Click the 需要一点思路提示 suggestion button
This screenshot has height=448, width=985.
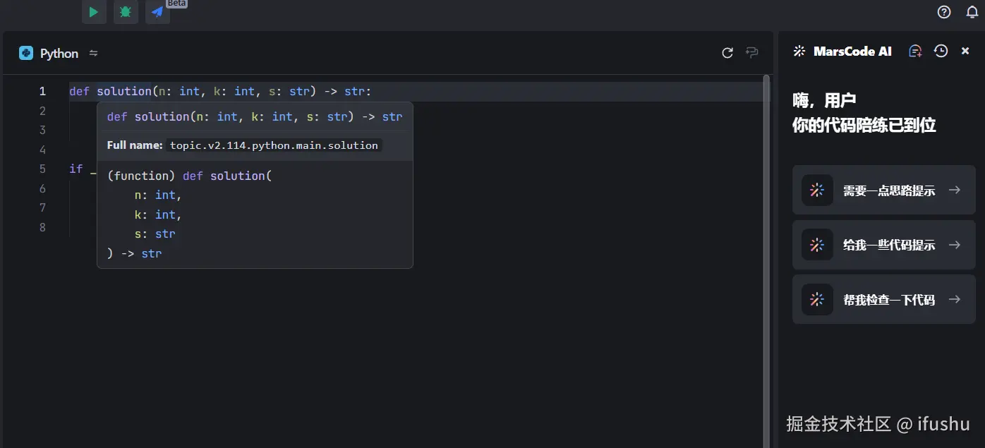(884, 190)
